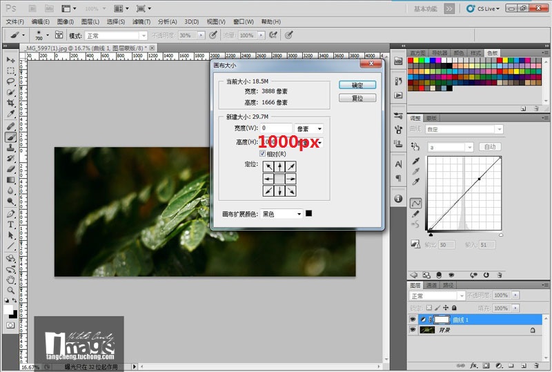
Task: Select the Move tool in the toolbox
Action: coord(11,61)
